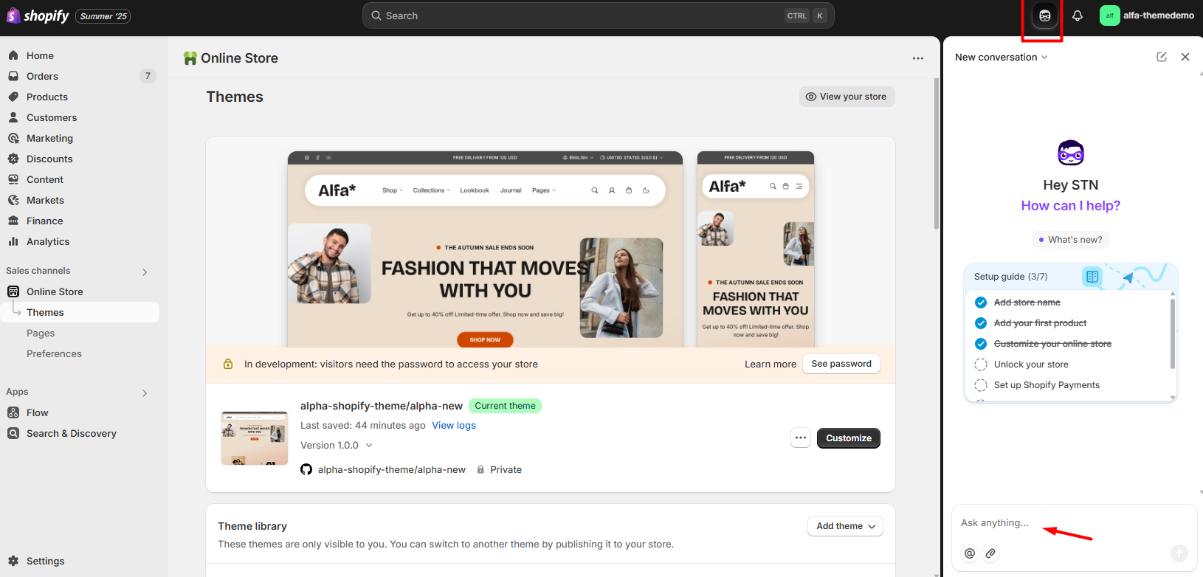Viewport: 1203px width, 577px height.
Task: Open Sidekick assistant icon in top bar
Action: tap(1044, 15)
